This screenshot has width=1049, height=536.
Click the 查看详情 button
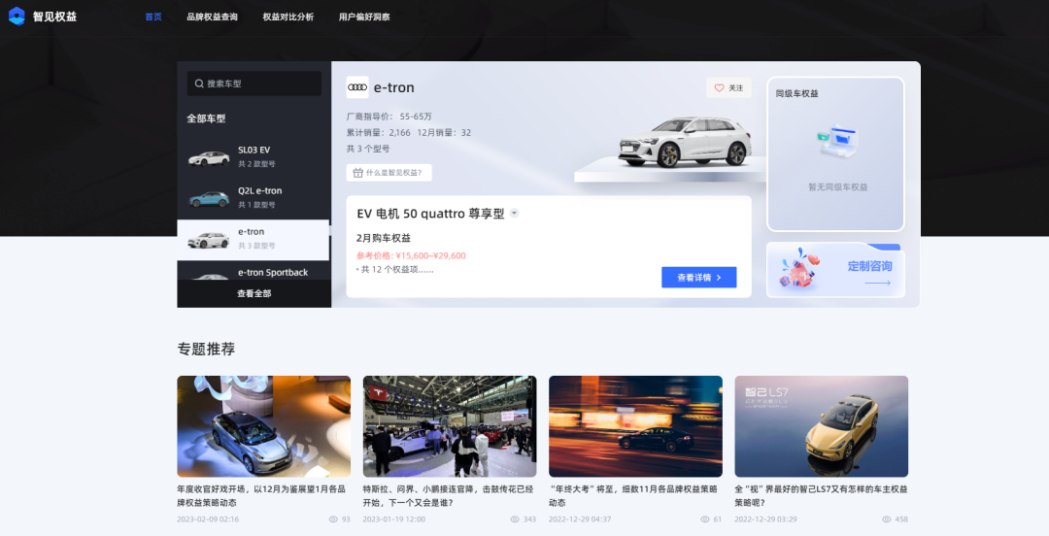click(699, 277)
